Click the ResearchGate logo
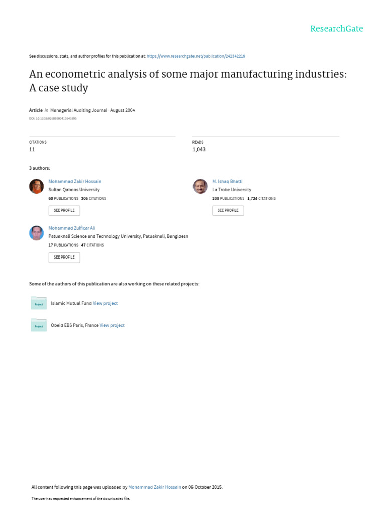Image resolution: width=385 pixels, height=513 pixels. click(336, 29)
